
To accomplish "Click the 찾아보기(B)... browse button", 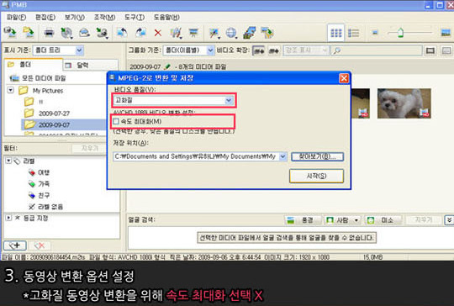I will tap(317, 156).
